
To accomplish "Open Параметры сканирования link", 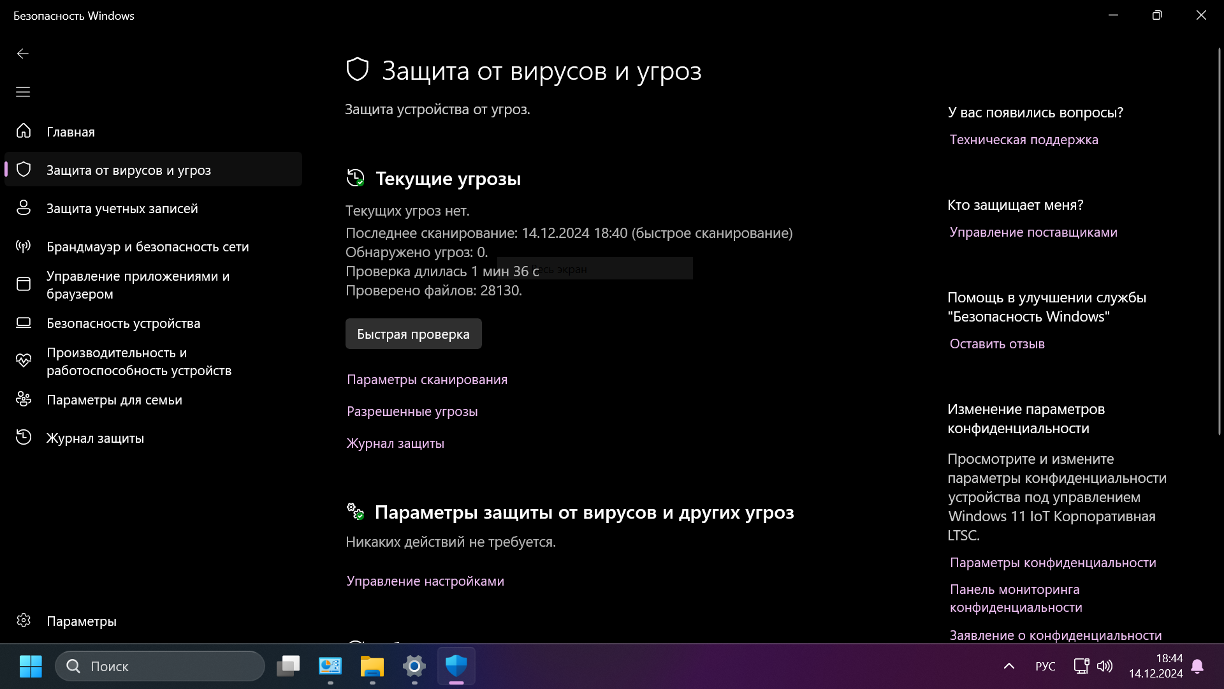I will tap(426, 380).
